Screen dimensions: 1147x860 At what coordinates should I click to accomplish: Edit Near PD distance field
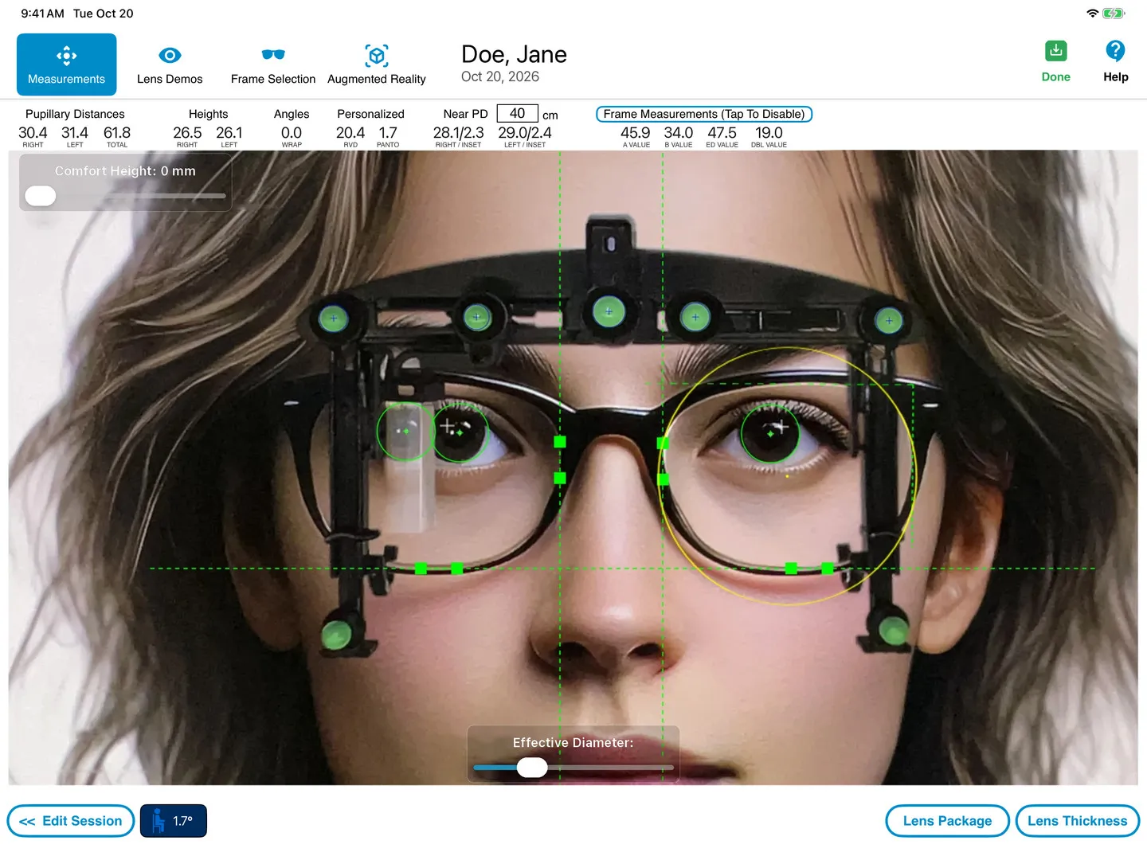coord(518,114)
